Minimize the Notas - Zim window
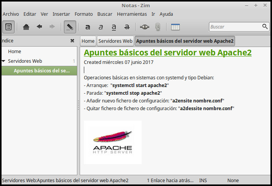 click(x=247, y=5)
